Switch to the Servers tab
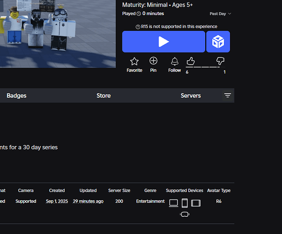Image resolution: width=282 pixels, height=234 pixels. click(x=191, y=95)
